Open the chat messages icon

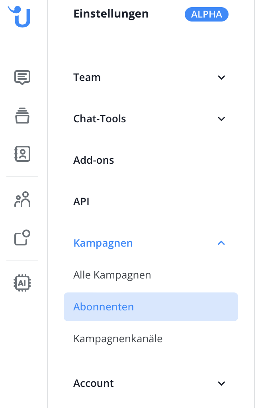coord(22,77)
